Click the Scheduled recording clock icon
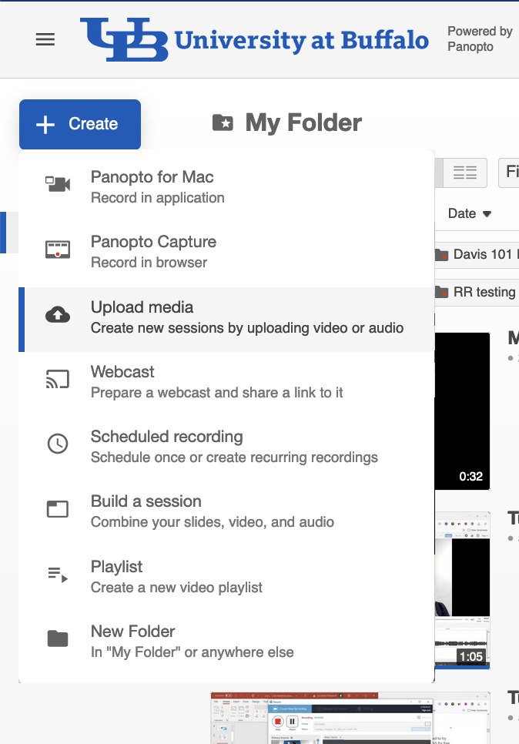This screenshot has height=744, width=519. click(x=58, y=444)
